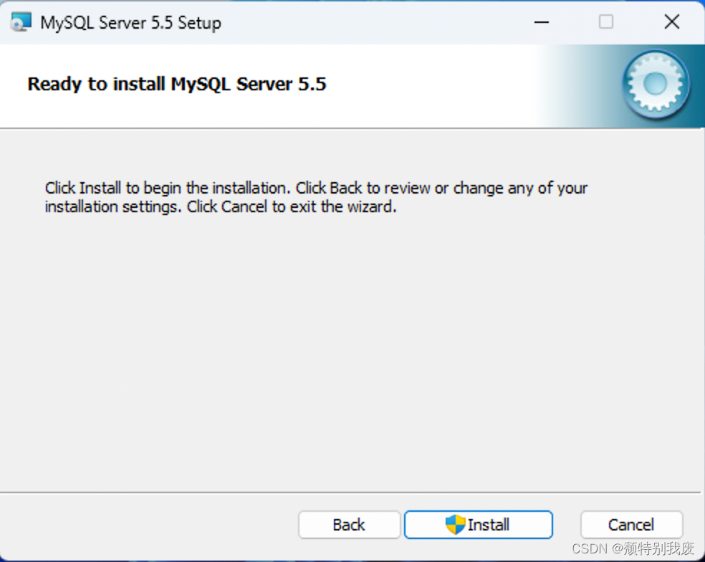
Task: Close the setup window with X
Action: pos(671,22)
